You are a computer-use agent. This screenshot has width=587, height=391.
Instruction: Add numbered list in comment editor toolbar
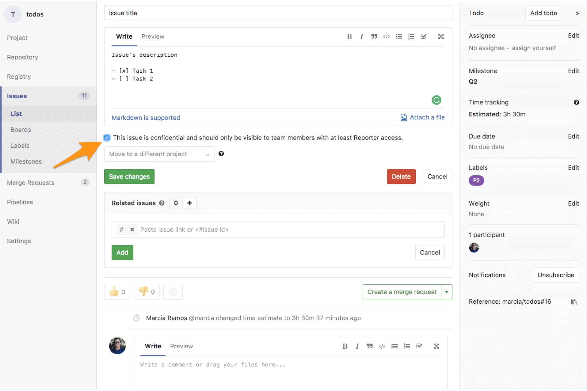[x=407, y=346]
